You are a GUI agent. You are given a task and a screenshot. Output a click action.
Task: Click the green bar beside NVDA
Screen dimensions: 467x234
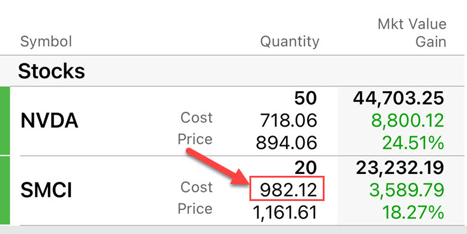point(5,121)
